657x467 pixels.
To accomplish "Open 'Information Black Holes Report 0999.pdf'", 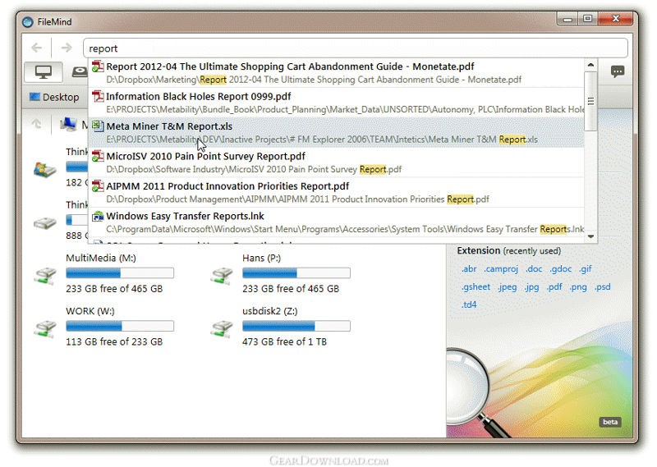I will (336, 103).
